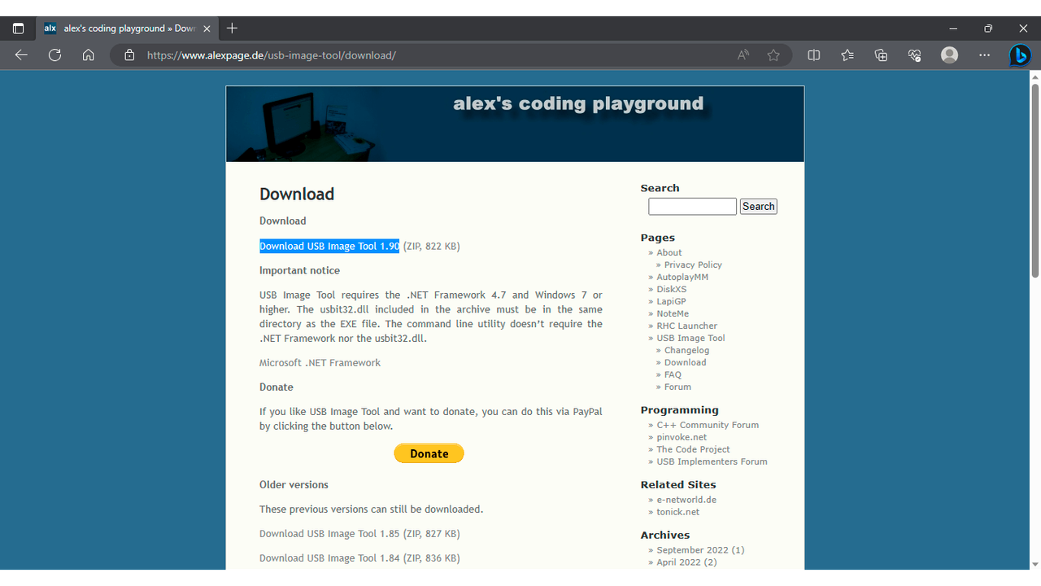
Task: Open the AutoplayMM page
Action: pyautogui.click(x=682, y=278)
